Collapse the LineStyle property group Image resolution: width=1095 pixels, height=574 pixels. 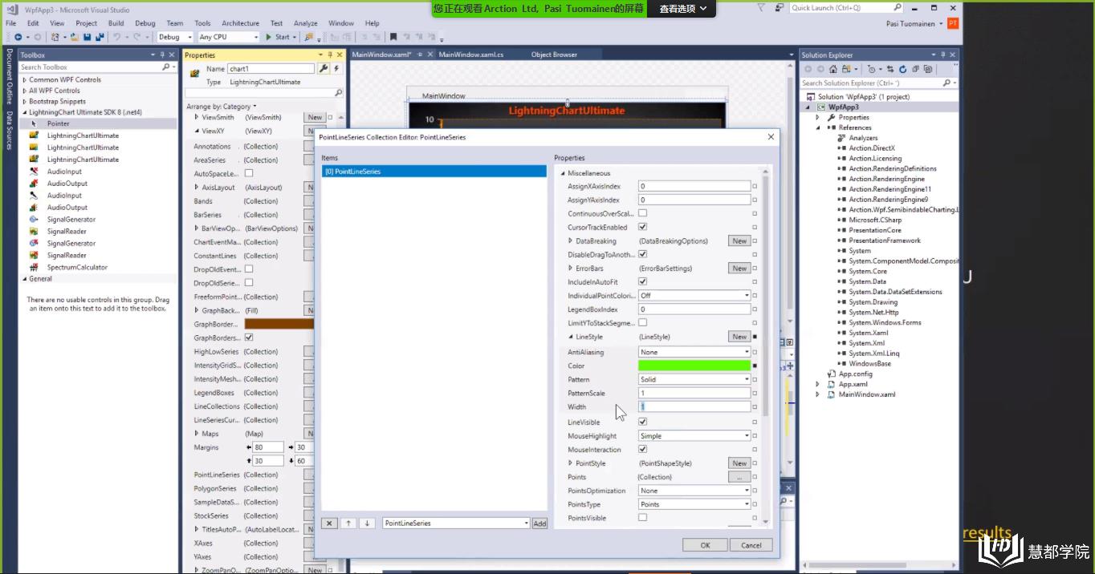(x=571, y=337)
